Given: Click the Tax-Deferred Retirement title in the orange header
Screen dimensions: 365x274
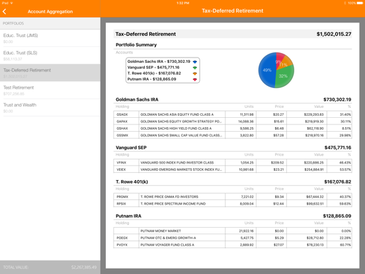Looking at the screenshot, I should pos(232,11).
